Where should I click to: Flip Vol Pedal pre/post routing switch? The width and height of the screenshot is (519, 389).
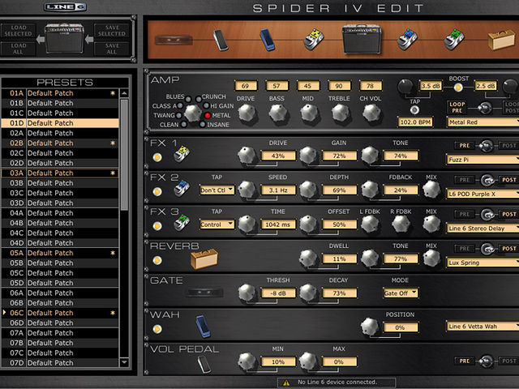point(486,361)
